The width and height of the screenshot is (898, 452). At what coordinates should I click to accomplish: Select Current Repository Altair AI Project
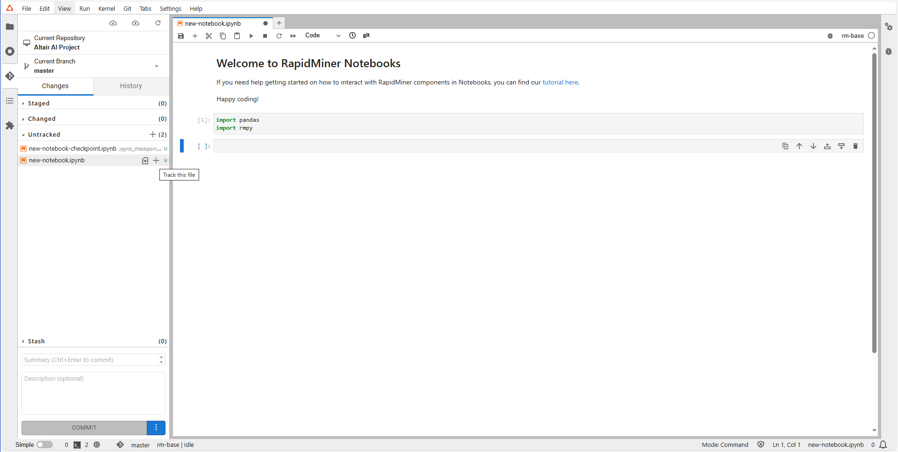tap(93, 42)
